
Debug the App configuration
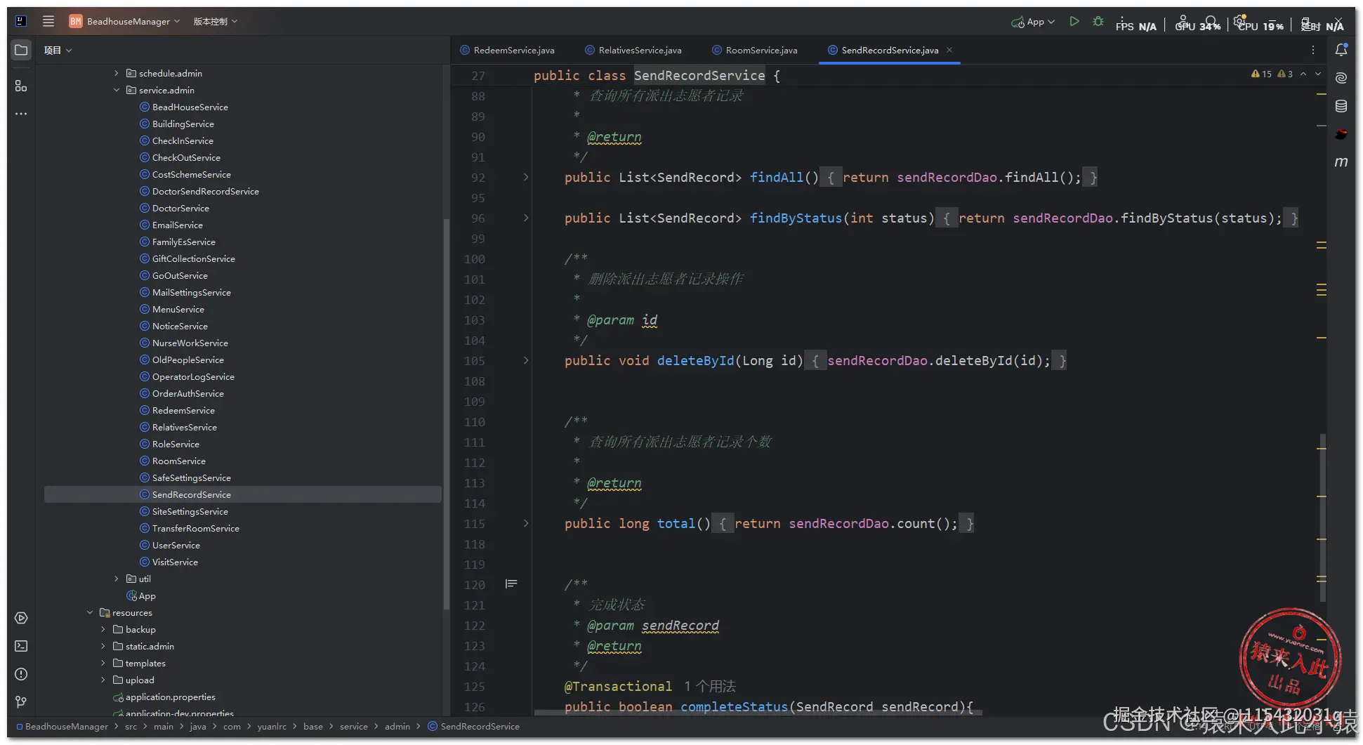click(x=1098, y=22)
